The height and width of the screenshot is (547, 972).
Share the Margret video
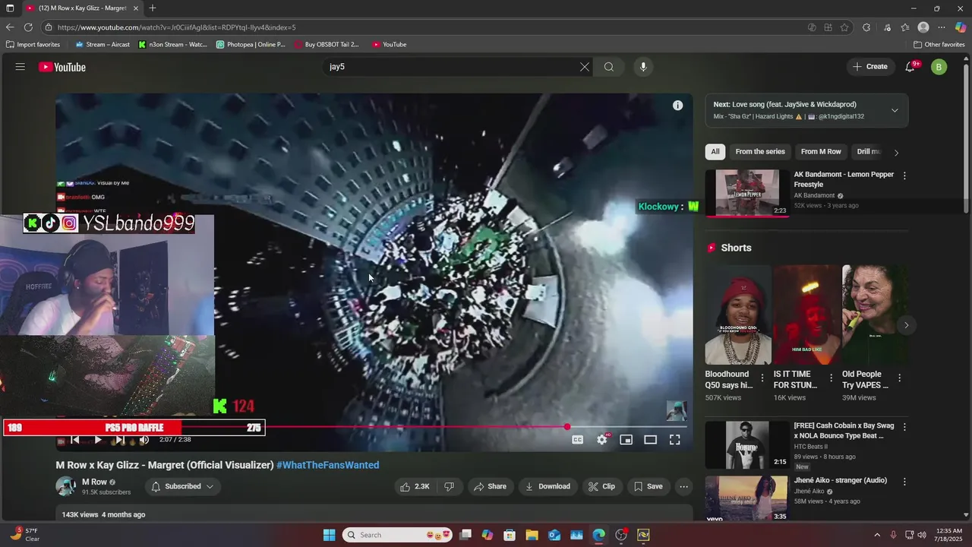point(490,486)
